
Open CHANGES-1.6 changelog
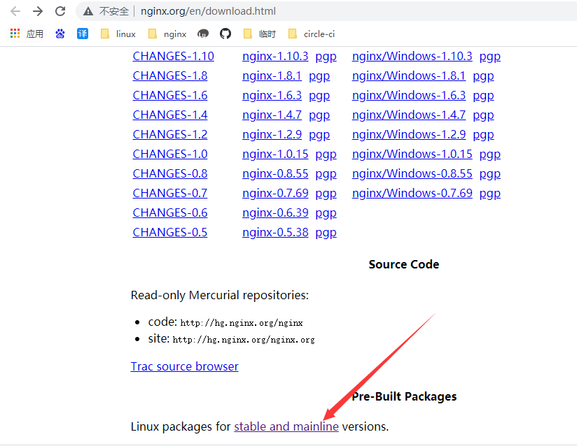pos(170,95)
